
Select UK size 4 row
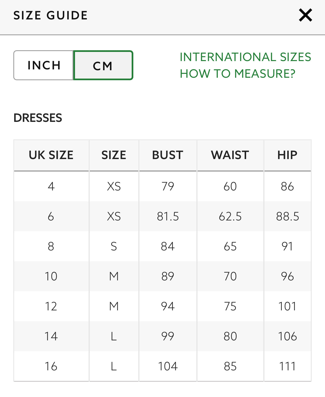[51, 186]
